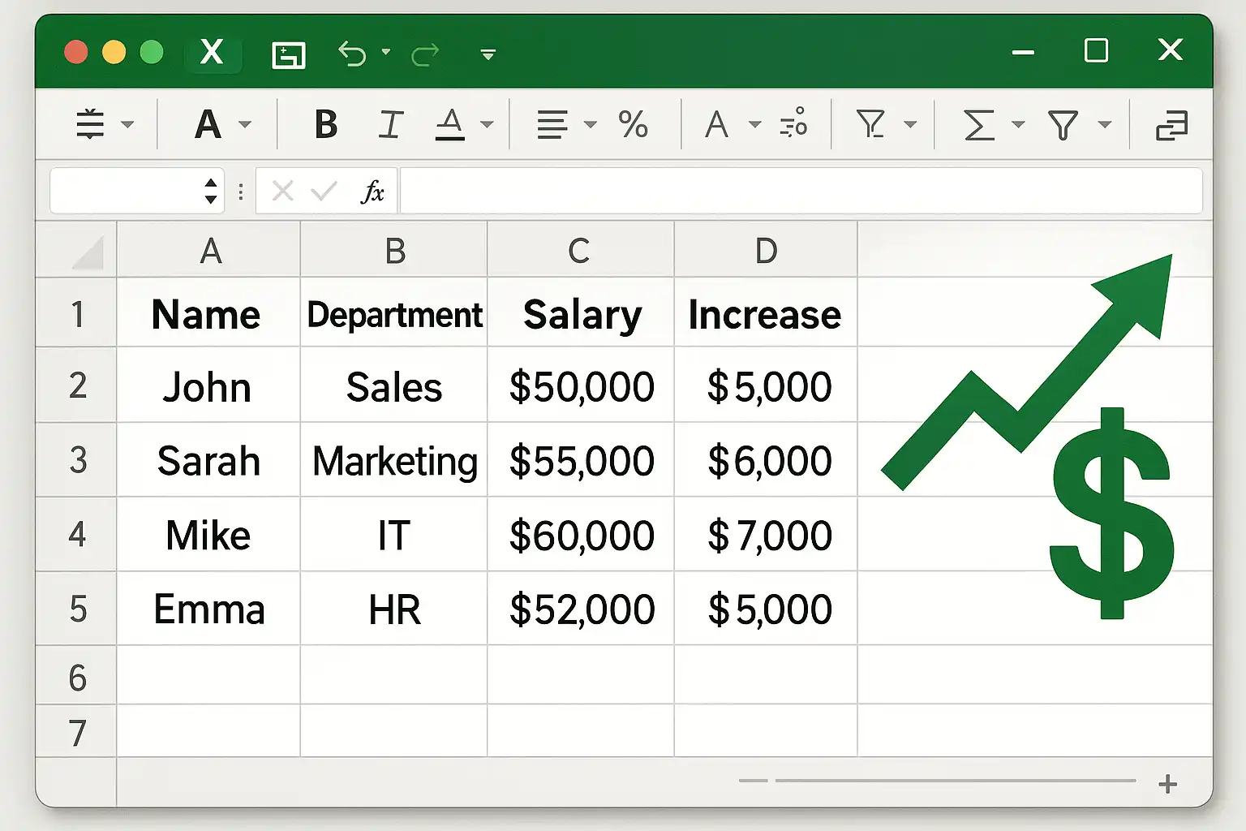The image size is (1246, 831).
Task: Click the "$7,000" increase cell
Action: tap(766, 535)
